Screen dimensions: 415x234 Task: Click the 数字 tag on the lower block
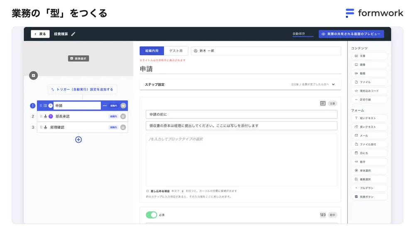pyautogui.click(x=332, y=215)
